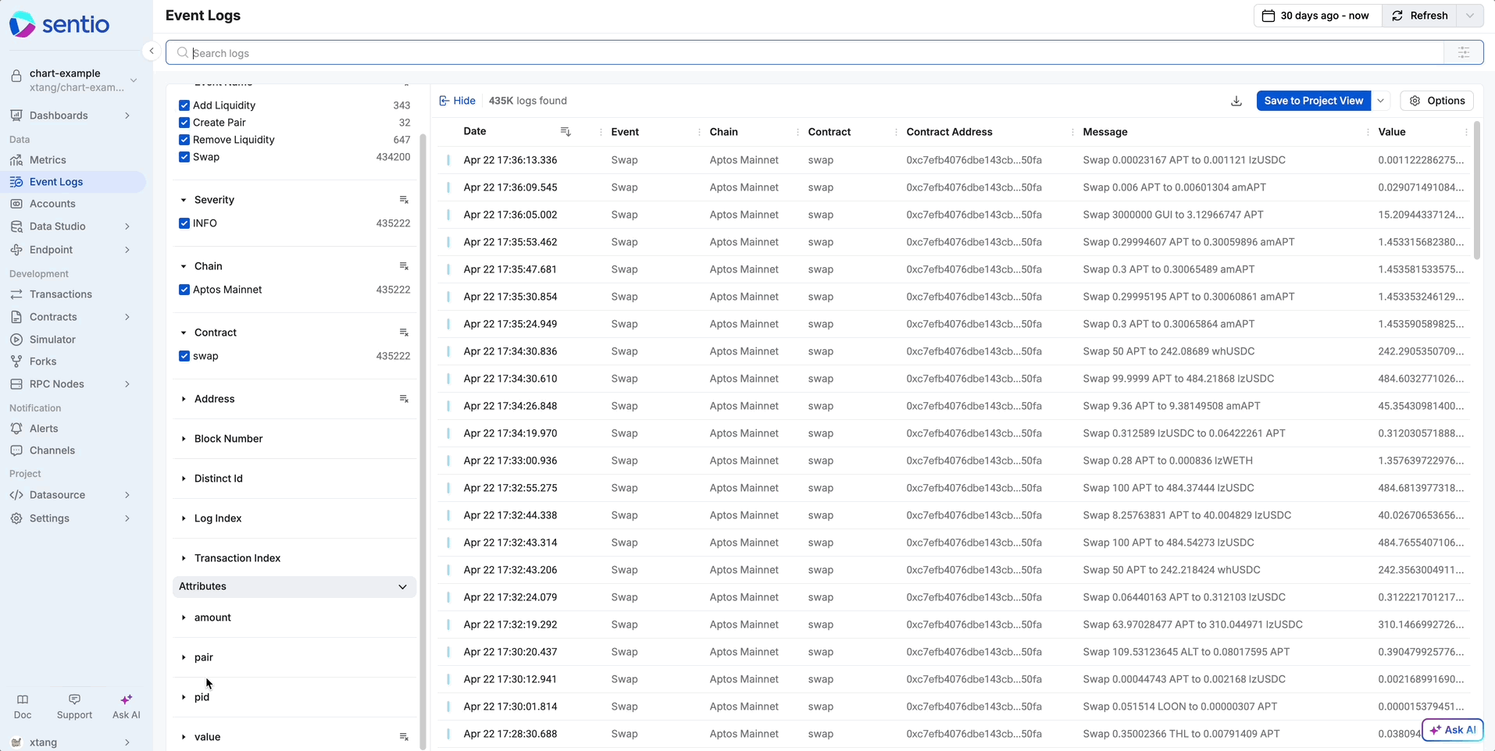Collapse the Attributes section chevron
1495x751 pixels.
(402, 586)
